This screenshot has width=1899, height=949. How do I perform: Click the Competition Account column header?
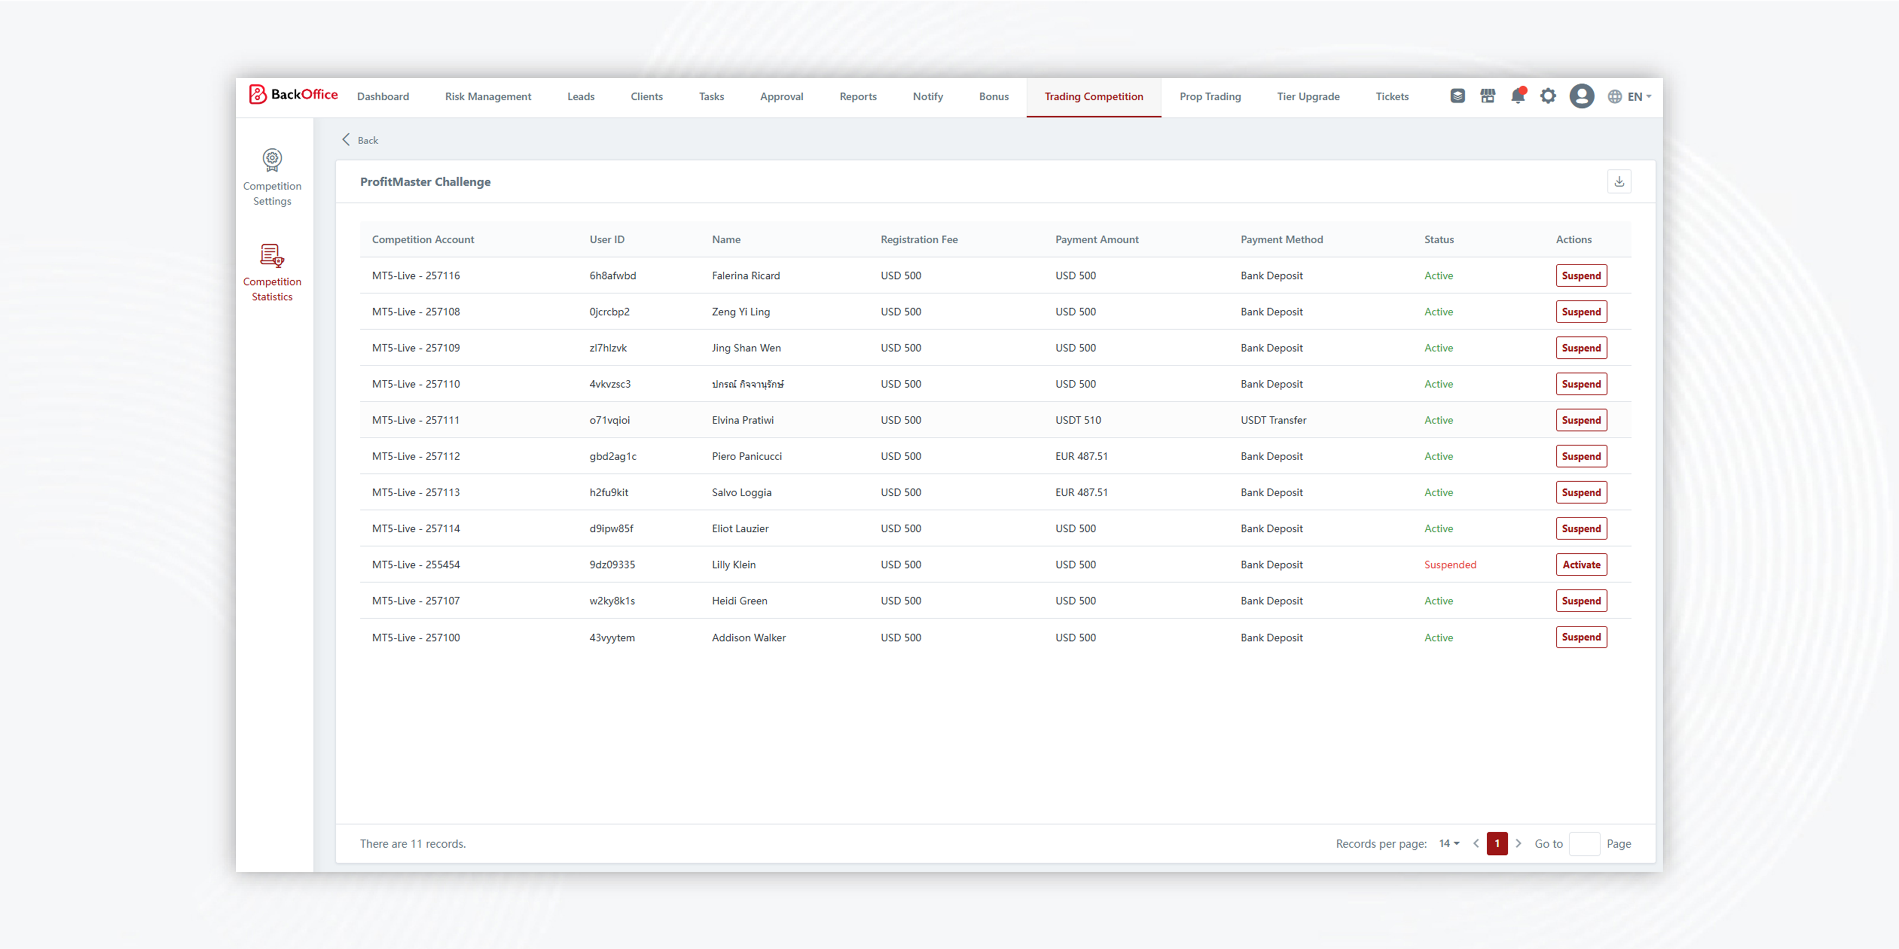[423, 239]
